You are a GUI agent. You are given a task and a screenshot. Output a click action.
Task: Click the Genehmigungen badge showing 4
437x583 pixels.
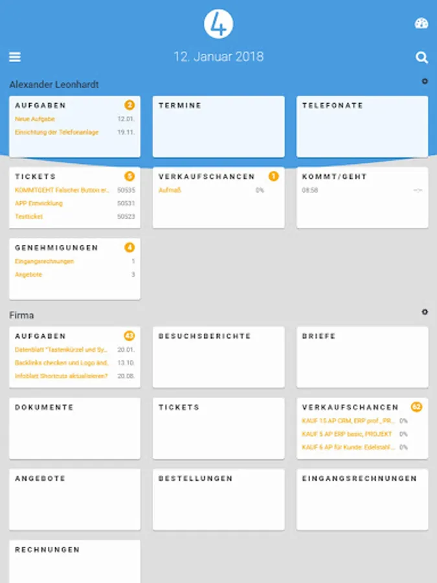[129, 247]
